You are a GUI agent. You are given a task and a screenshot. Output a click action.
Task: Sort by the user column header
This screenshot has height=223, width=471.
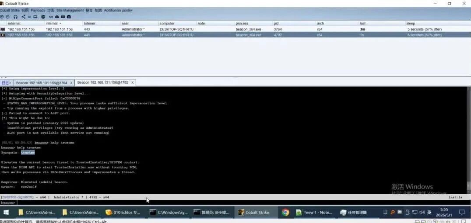(139, 24)
